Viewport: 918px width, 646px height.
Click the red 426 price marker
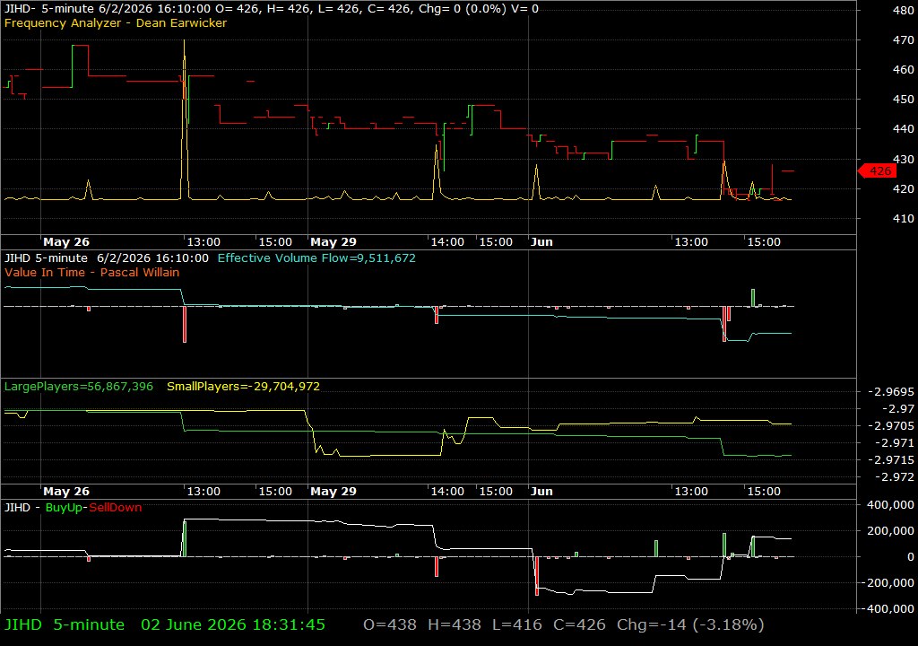tap(877, 170)
